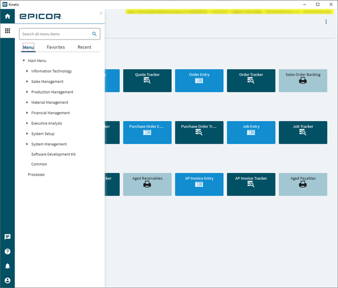Expand Material Management arrow

click(27, 102)
